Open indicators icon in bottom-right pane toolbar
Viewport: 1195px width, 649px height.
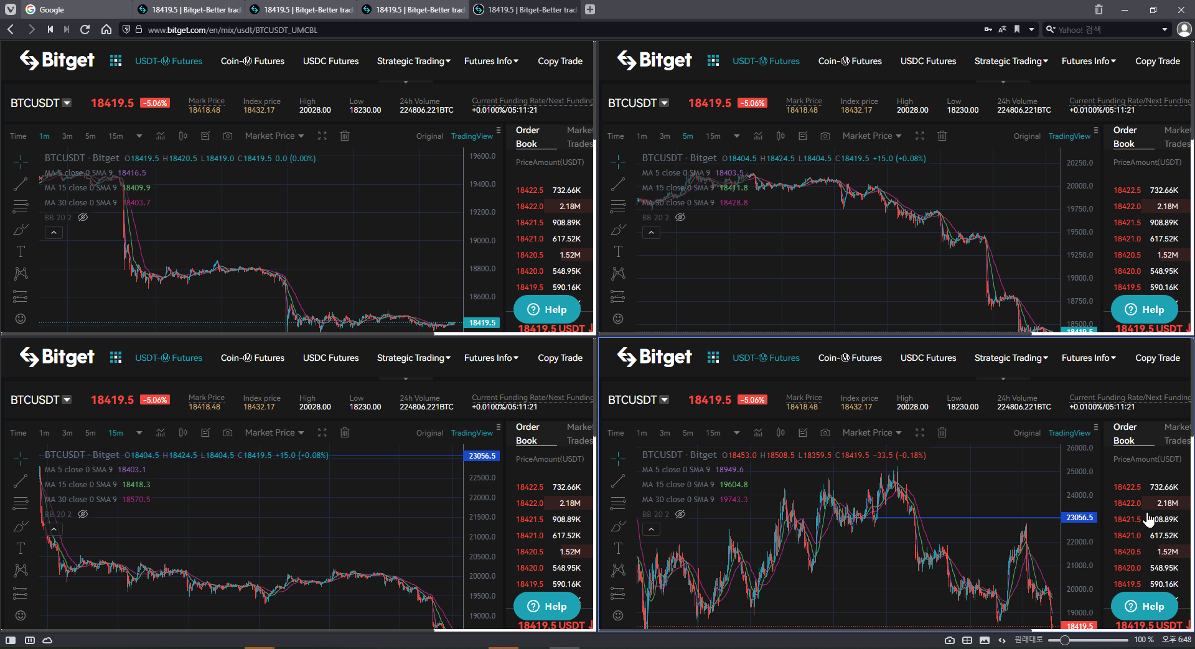[758, 432]
